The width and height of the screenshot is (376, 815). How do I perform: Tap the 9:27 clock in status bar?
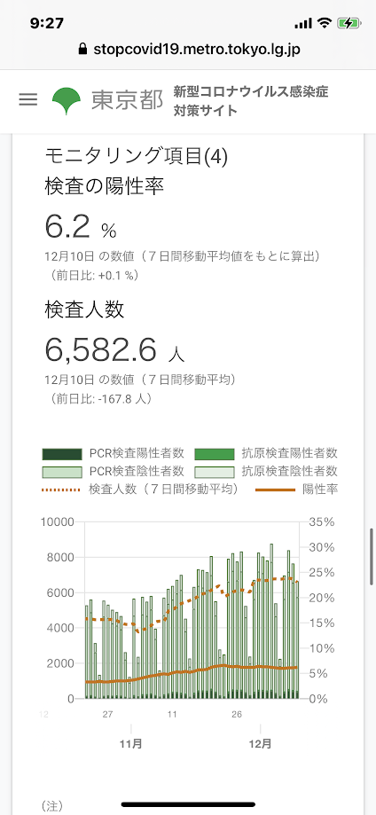click(x=47, y=23)
